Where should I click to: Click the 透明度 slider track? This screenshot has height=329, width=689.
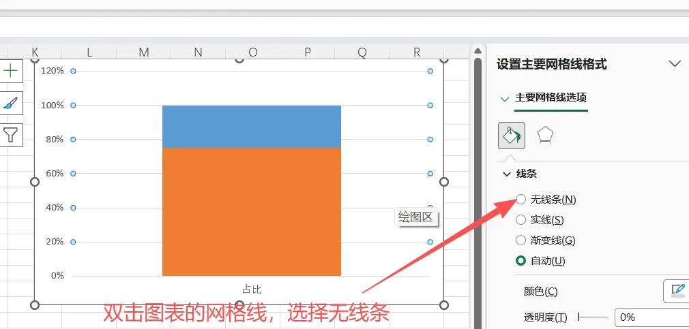(x=593, y=317)
